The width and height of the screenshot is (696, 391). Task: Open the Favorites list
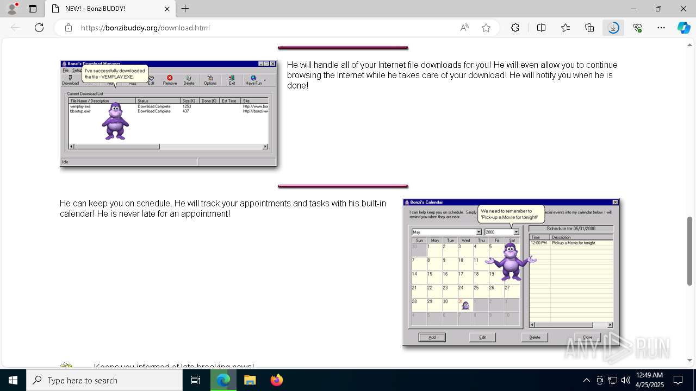(565, 28)
